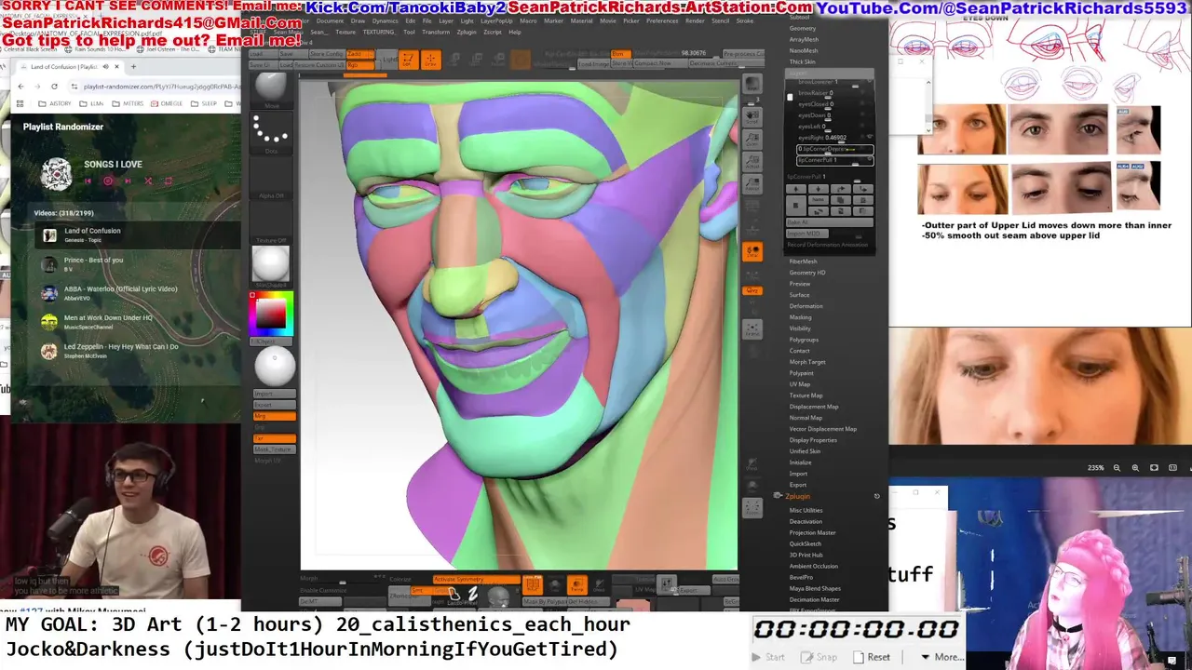Click the layer Name button

click(x=818, y=199)
